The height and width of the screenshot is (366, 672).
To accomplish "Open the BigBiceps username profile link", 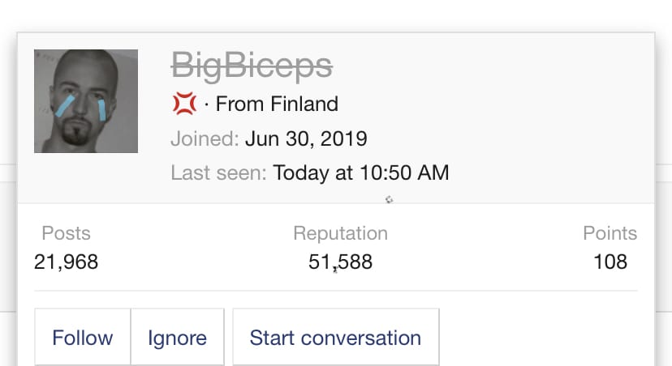I will [252, 65].
